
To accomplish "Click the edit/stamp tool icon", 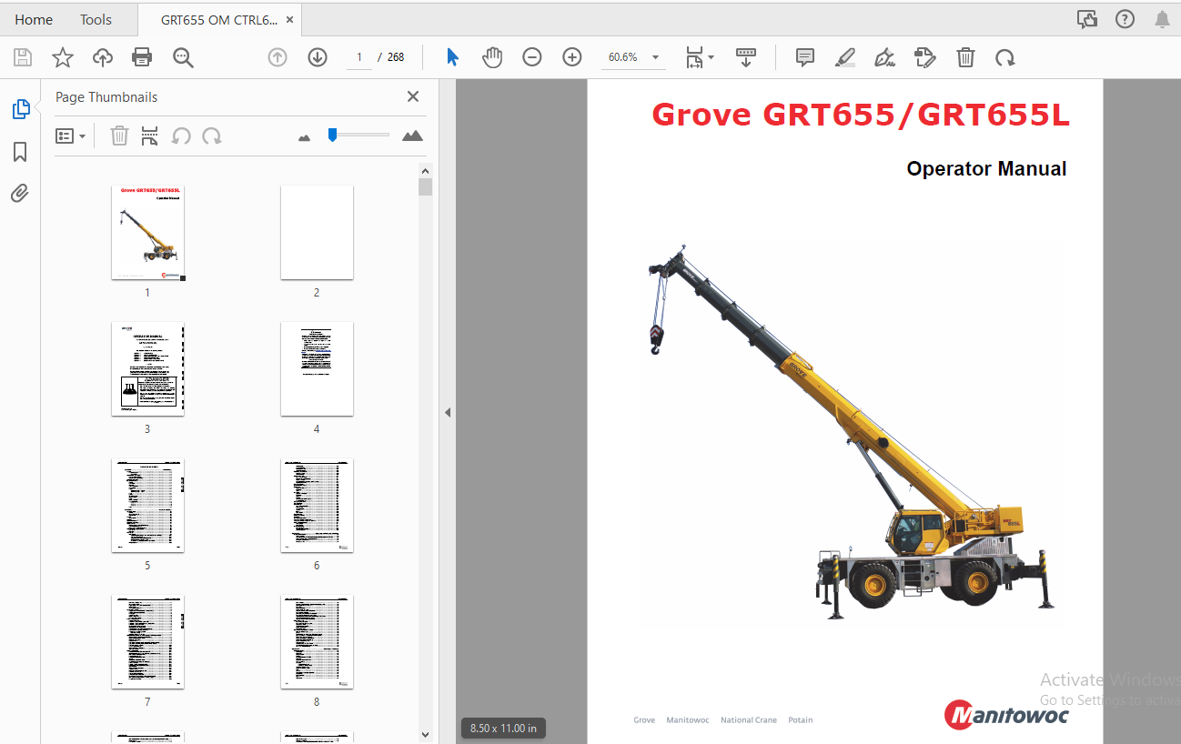I will 925,57.
